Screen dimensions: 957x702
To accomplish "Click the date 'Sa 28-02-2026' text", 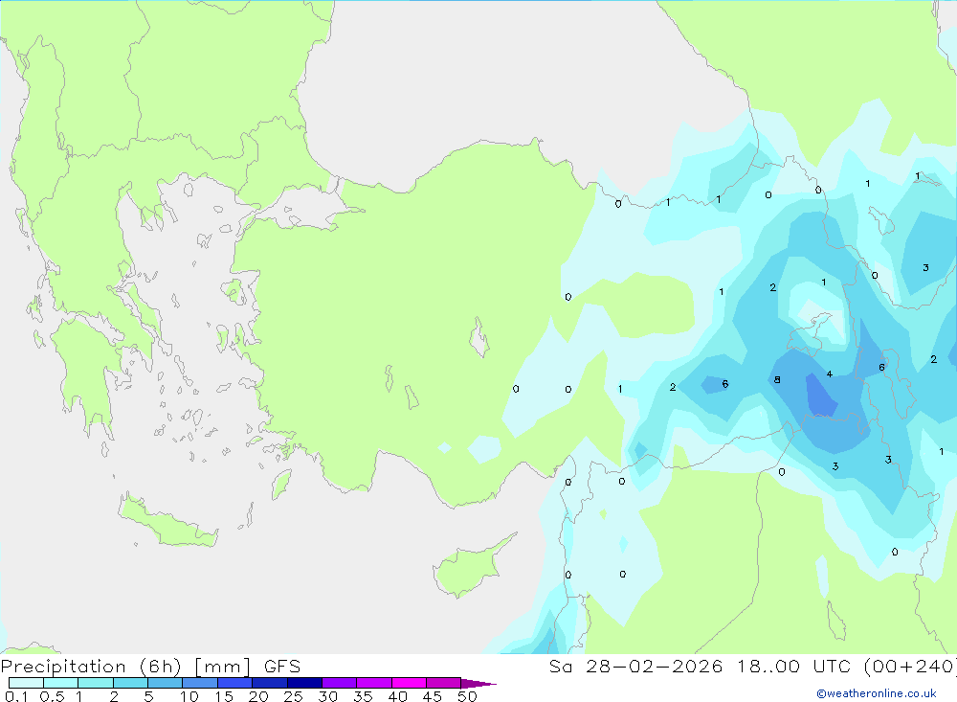I will (x=636, y=666).
